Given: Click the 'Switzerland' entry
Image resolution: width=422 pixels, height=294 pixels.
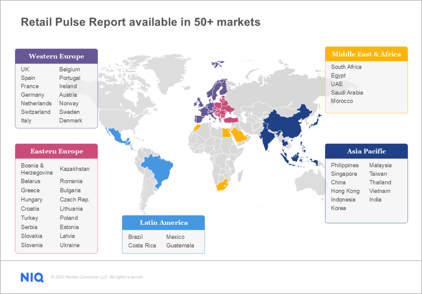Looking at the screenshot, I should [36, 112].
